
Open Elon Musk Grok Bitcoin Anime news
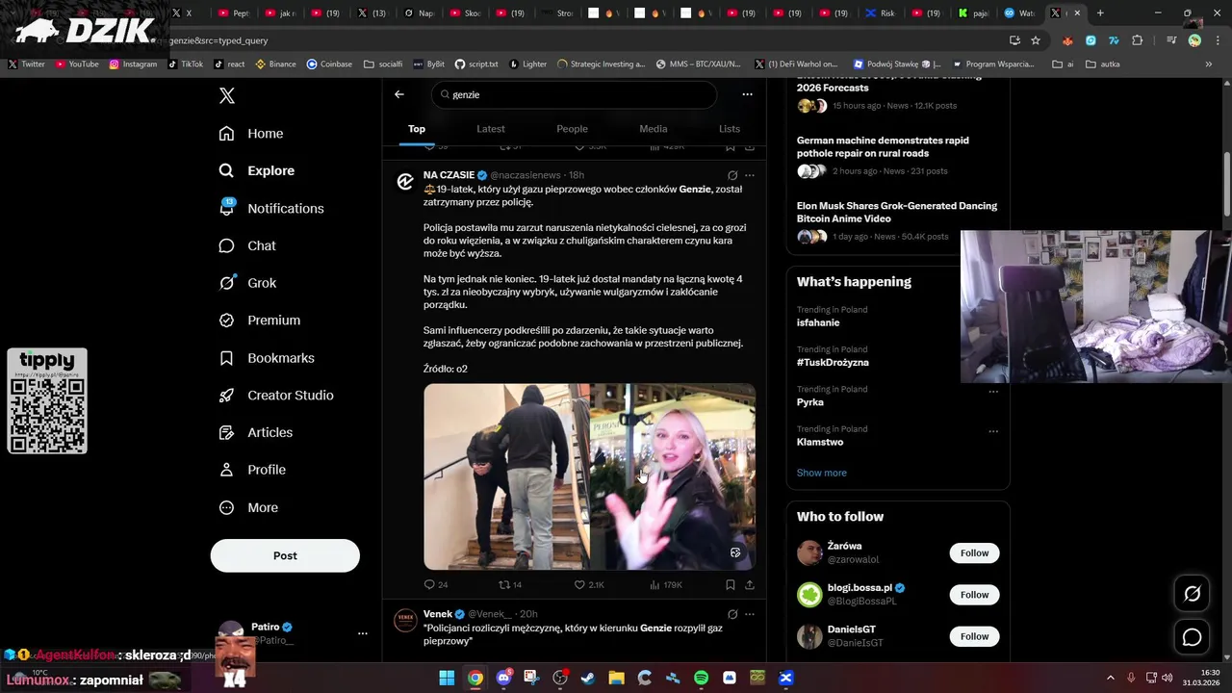(x=897, y=212)
